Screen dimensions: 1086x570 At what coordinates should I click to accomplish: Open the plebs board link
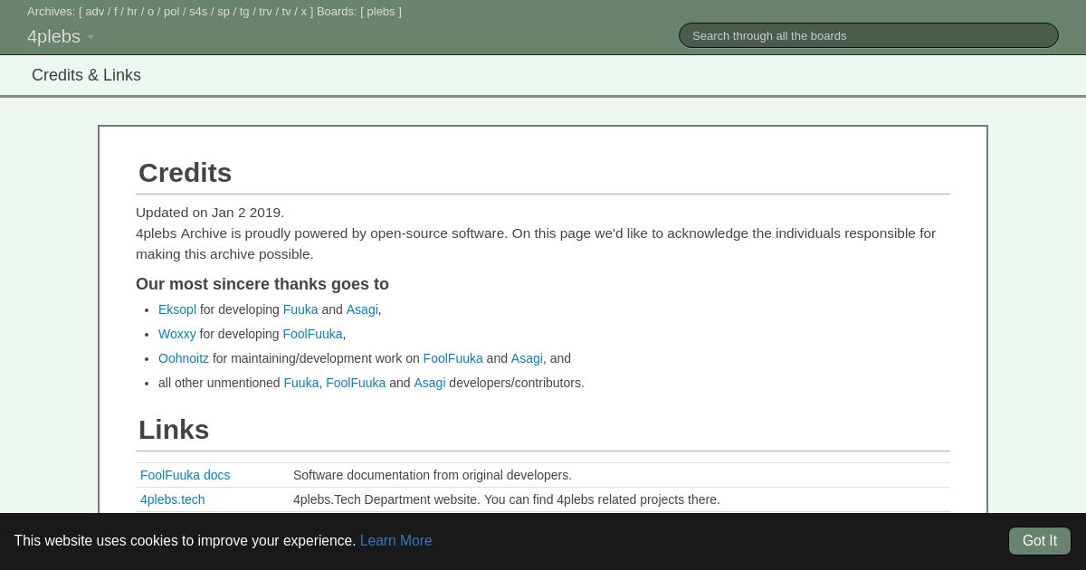pos(381,12)
